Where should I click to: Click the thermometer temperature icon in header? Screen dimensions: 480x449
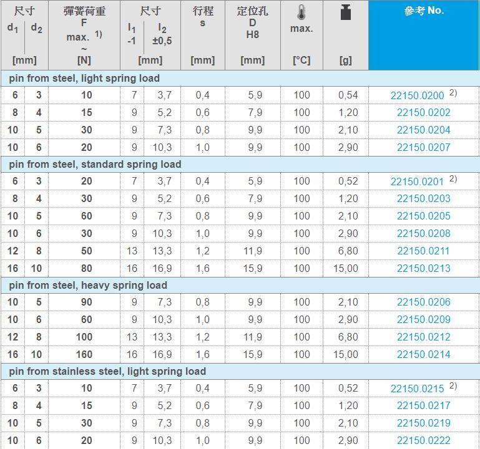click(301, 12)
